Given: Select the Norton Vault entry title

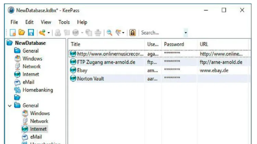Looking at the screenshot, I should click(90, 79).
